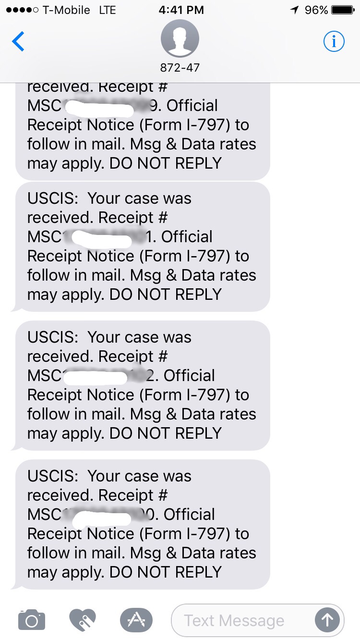Open the camera to attach a photo
The image size is (360, 641).
tap(32, 620)
